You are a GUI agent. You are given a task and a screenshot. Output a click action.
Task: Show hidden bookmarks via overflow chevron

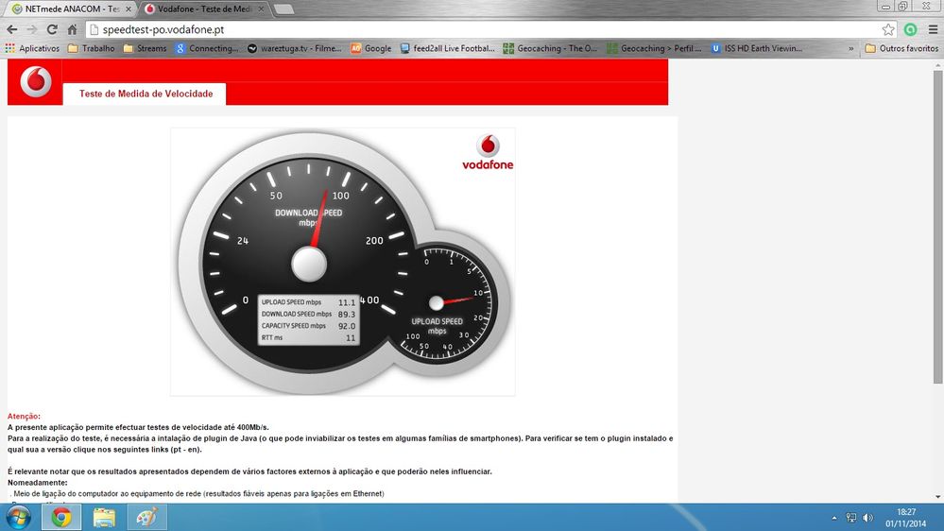(851, 48)
